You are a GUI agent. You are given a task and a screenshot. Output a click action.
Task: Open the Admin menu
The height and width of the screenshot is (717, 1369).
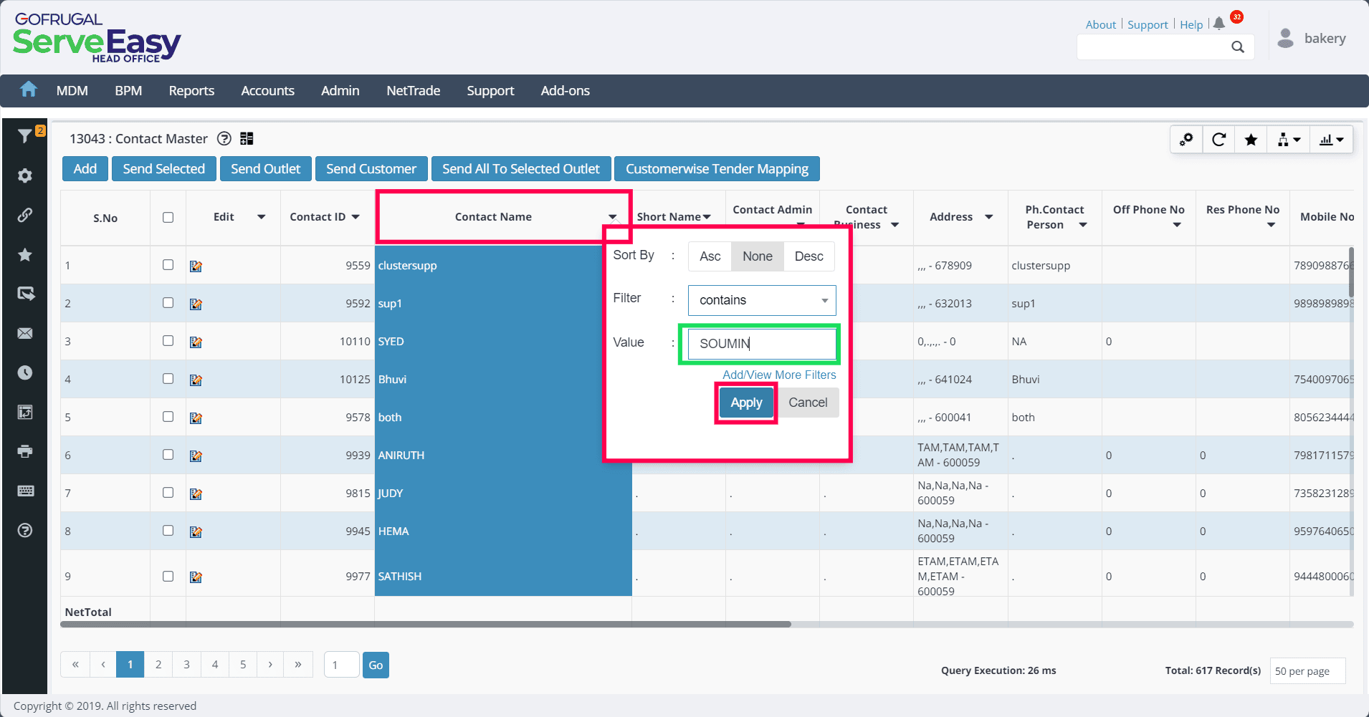click(x=340, y=90)
